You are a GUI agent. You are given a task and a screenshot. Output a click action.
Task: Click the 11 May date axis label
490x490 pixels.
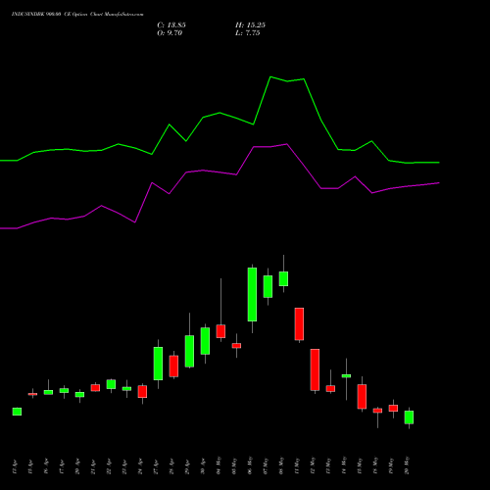click(297, 465)
